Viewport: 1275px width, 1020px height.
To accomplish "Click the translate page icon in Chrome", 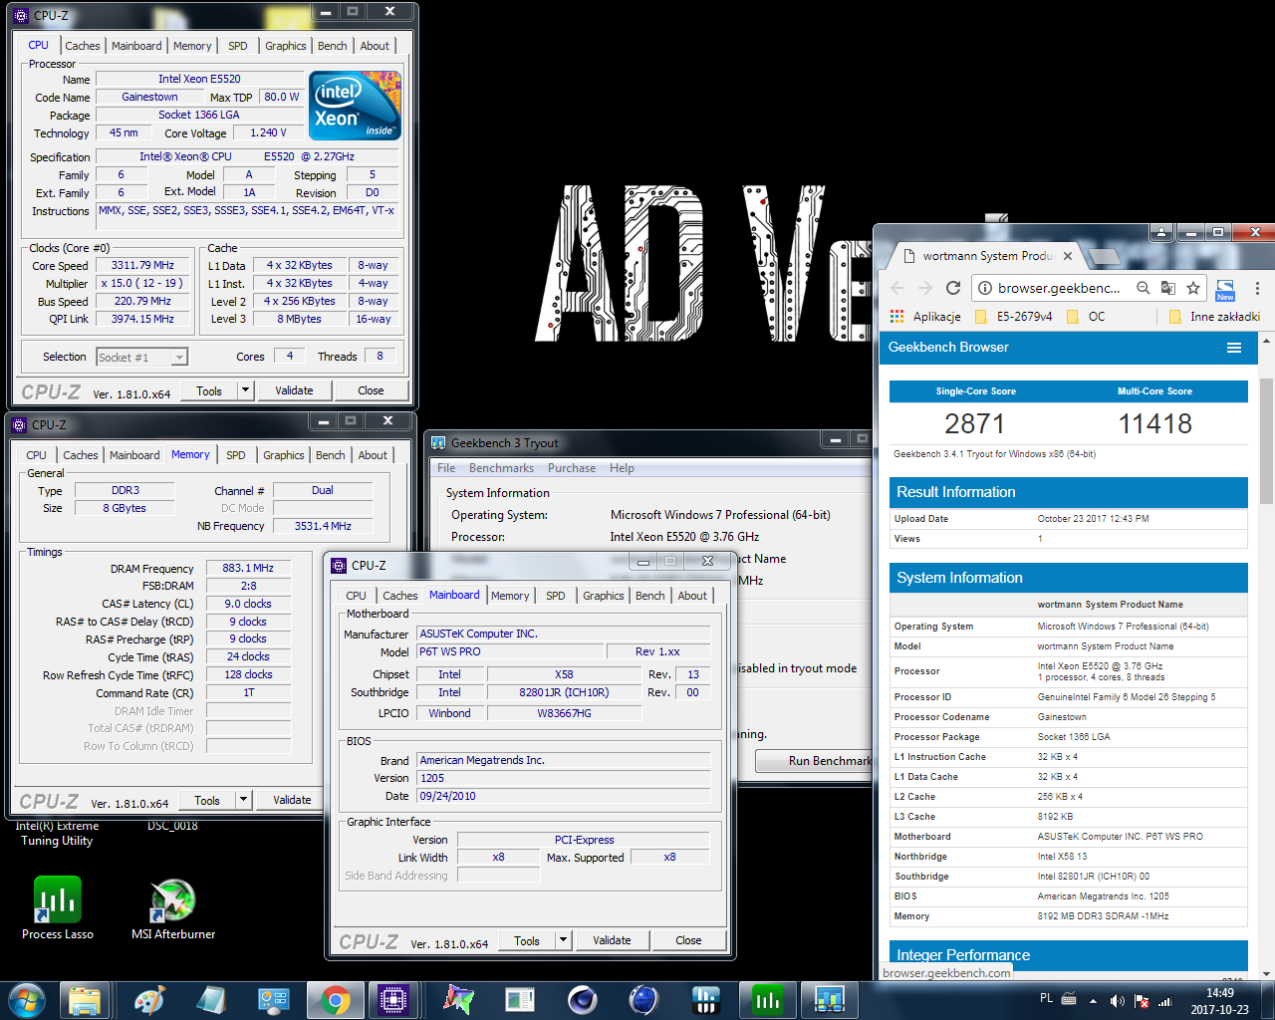I will coord(1167,288).
